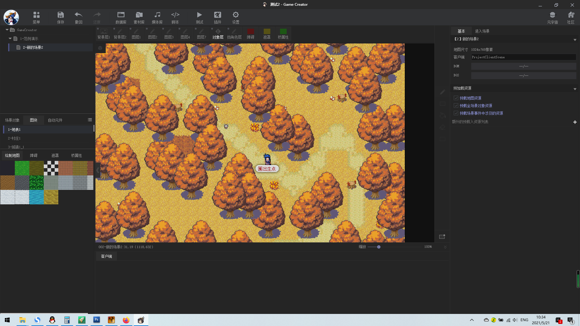Screen dimensions: 580x326
Task: Click the 撤回 undo icon
Action: (x=79, y=18)
